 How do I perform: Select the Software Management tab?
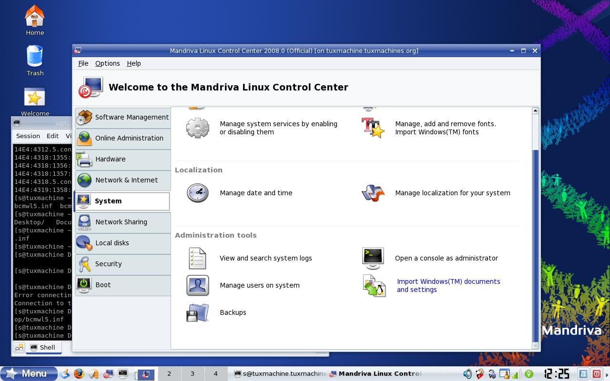(x=122, y=117)
